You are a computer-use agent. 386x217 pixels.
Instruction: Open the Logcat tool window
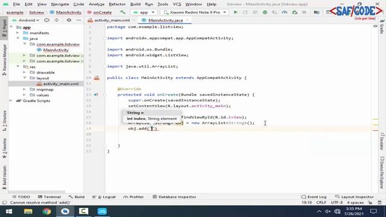point(104,197)
